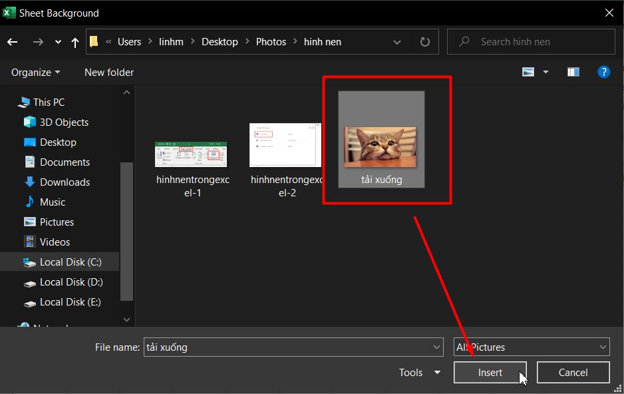Open the view options dropdown arrow
This screenshot has width=624, height=394.
point(546,72)
